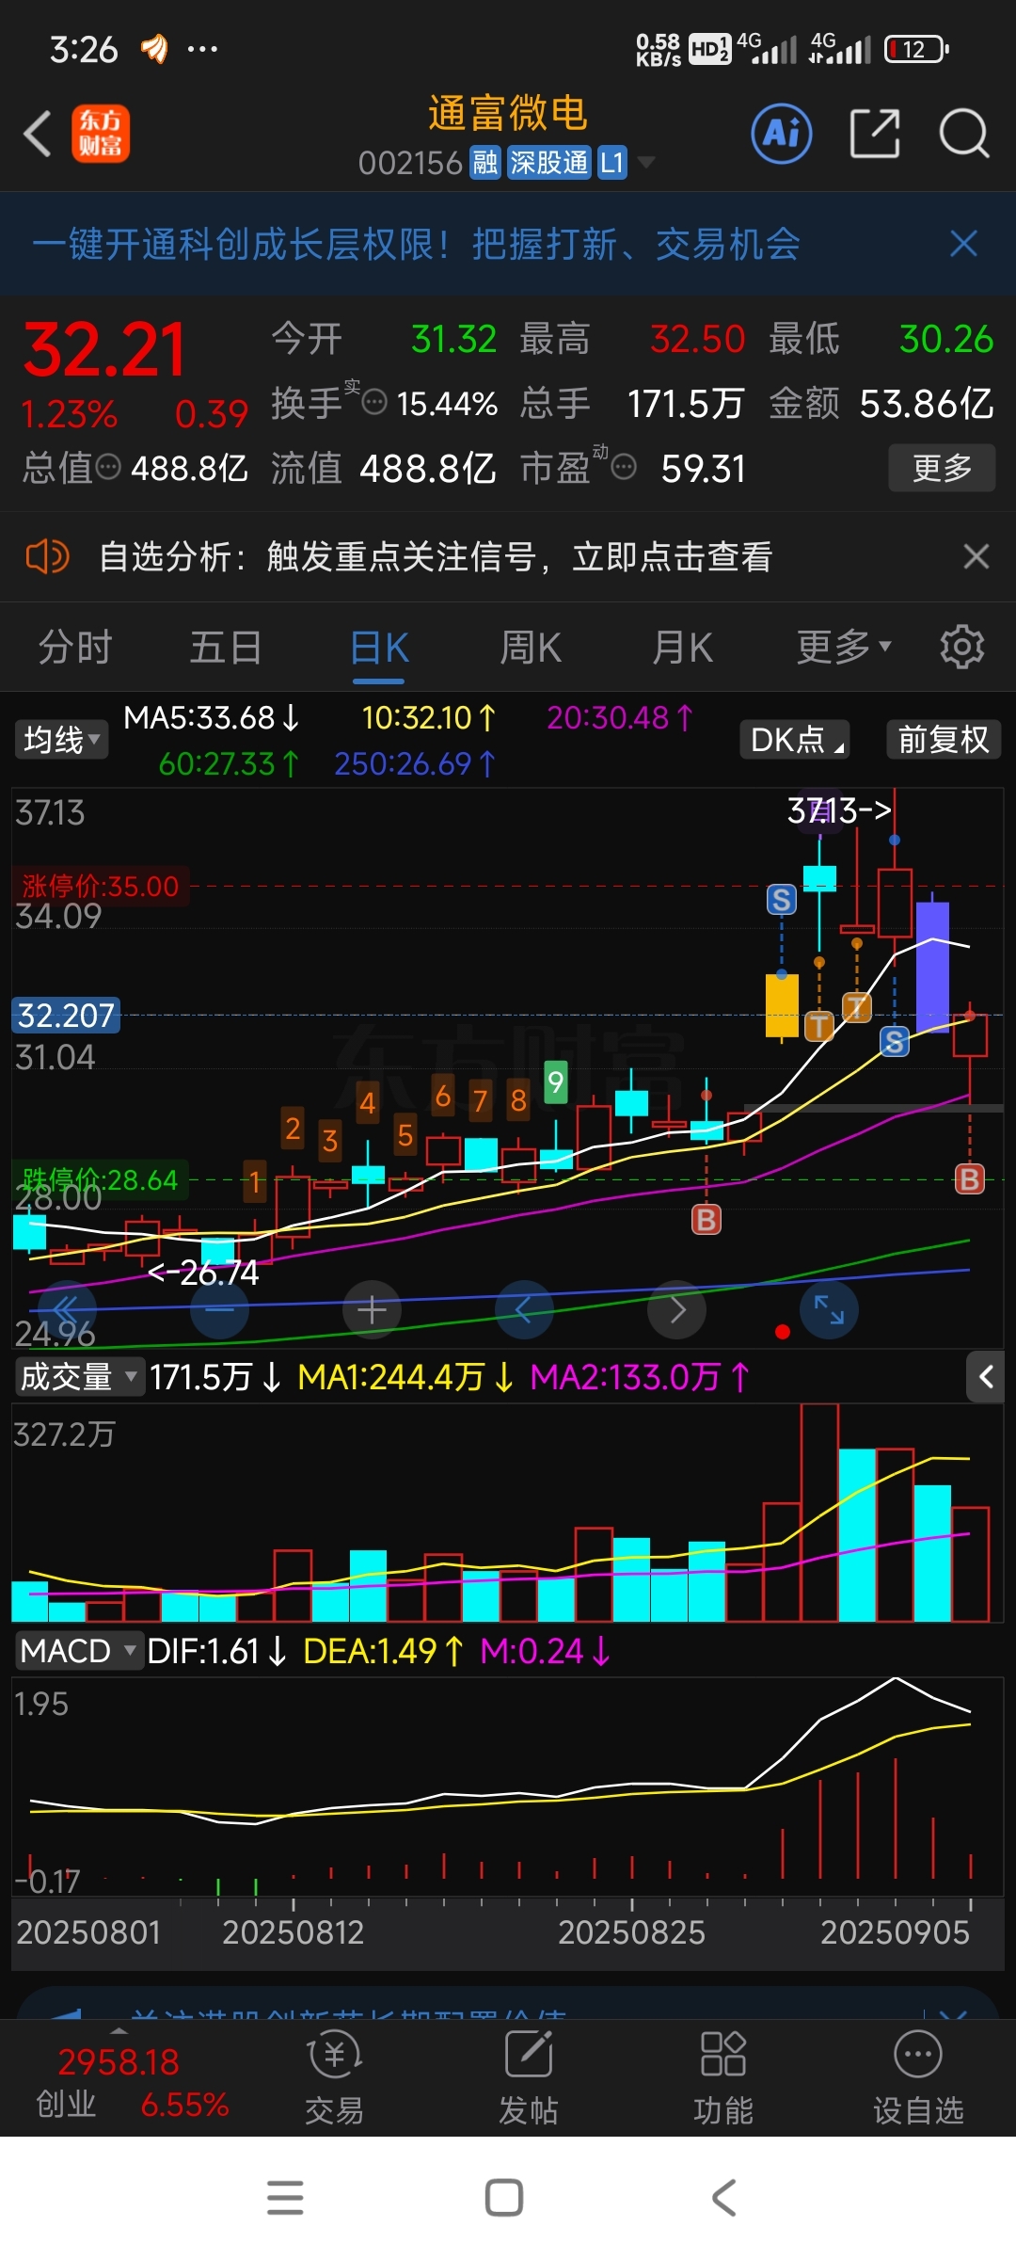Tap the 交易 yuan icon
Screen dimensions: 1016x2259
coord(334,2054)
